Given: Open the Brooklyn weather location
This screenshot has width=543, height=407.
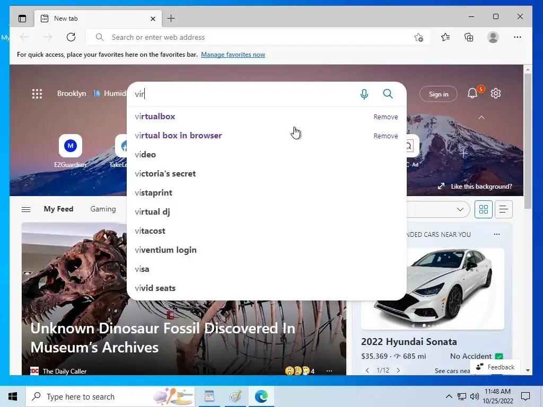Looking at the screenshot, I should pyautogui.click(x=72, y=93).
